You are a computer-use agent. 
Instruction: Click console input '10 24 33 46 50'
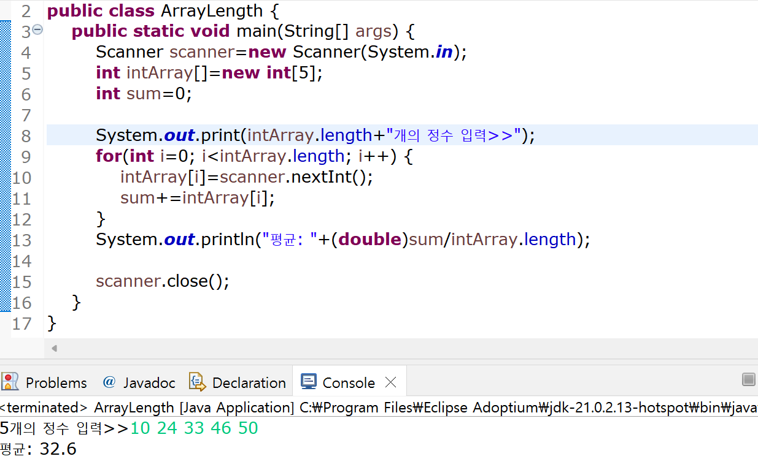(x=194, y=428)
